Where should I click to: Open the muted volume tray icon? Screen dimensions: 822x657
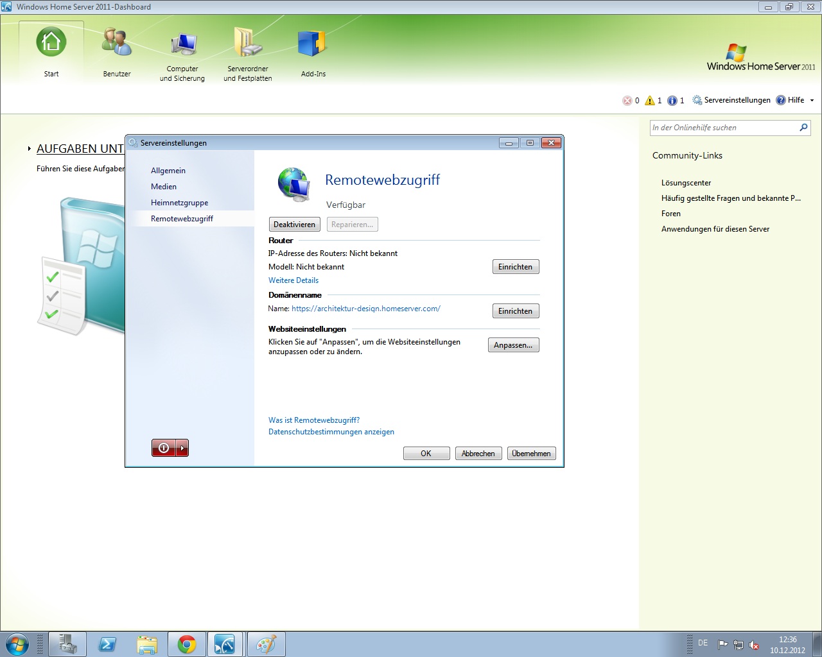click(x=755, y=645)
